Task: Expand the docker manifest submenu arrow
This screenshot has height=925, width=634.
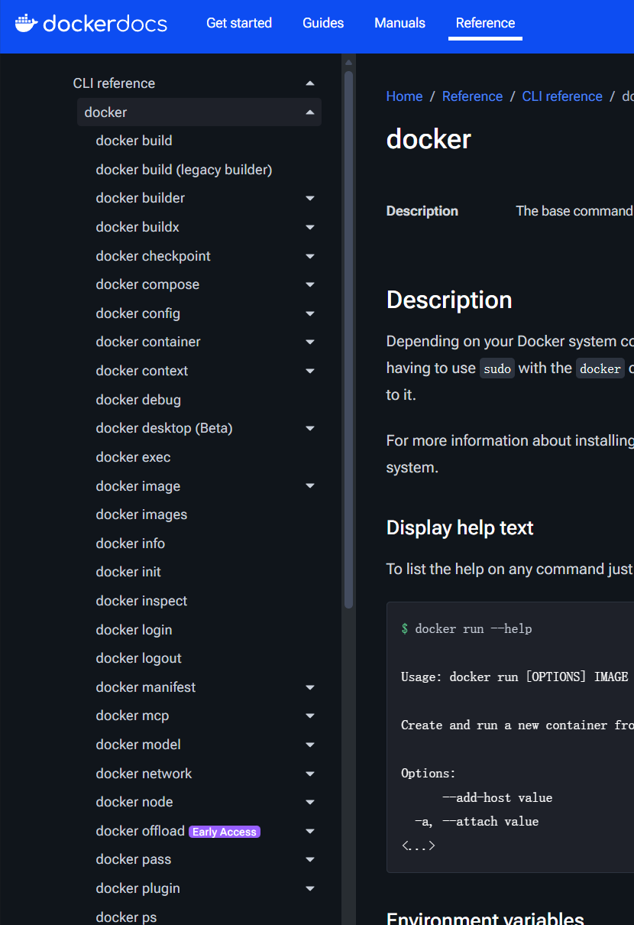Action: pyautogui.click(x=310, y=687)
